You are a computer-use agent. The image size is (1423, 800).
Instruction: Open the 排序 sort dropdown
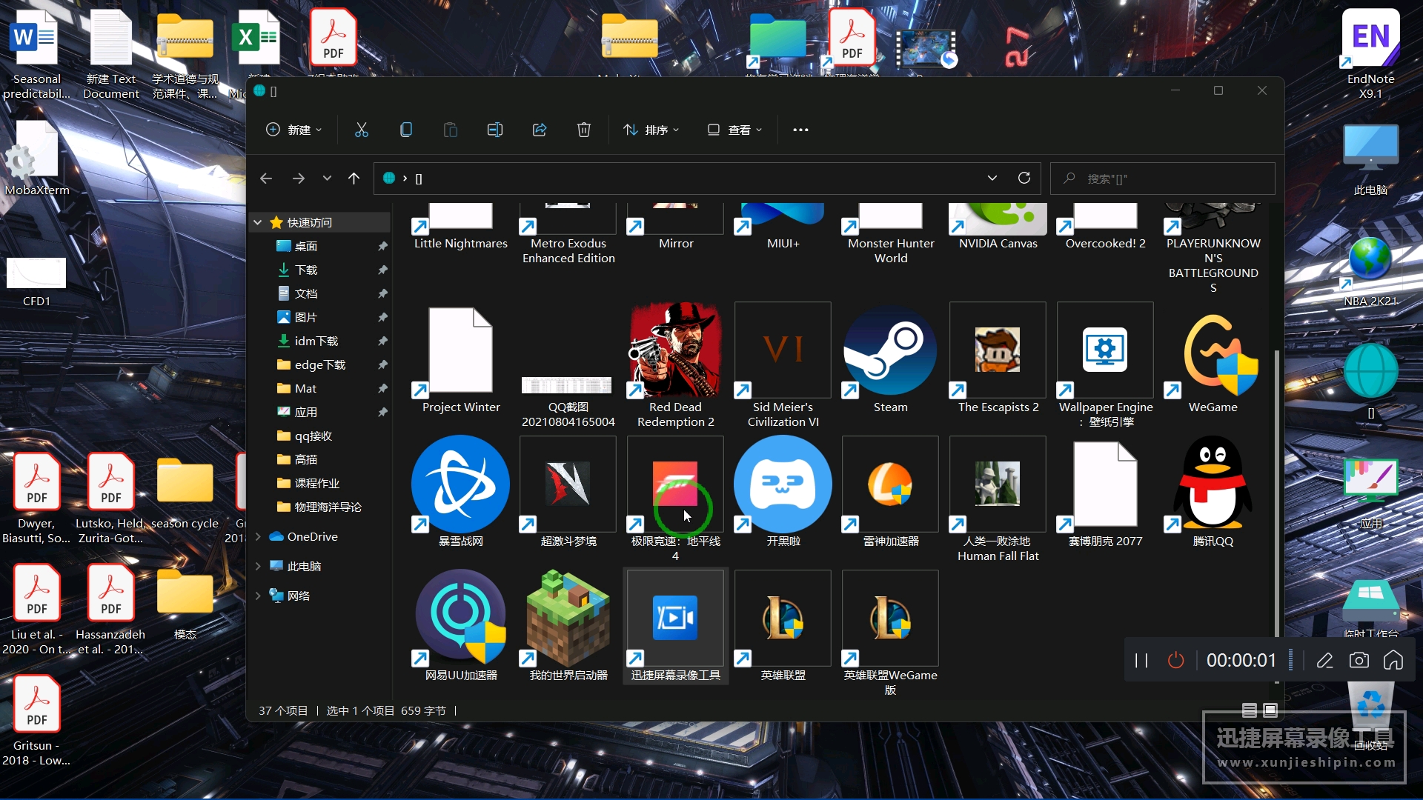coord(651,130)
